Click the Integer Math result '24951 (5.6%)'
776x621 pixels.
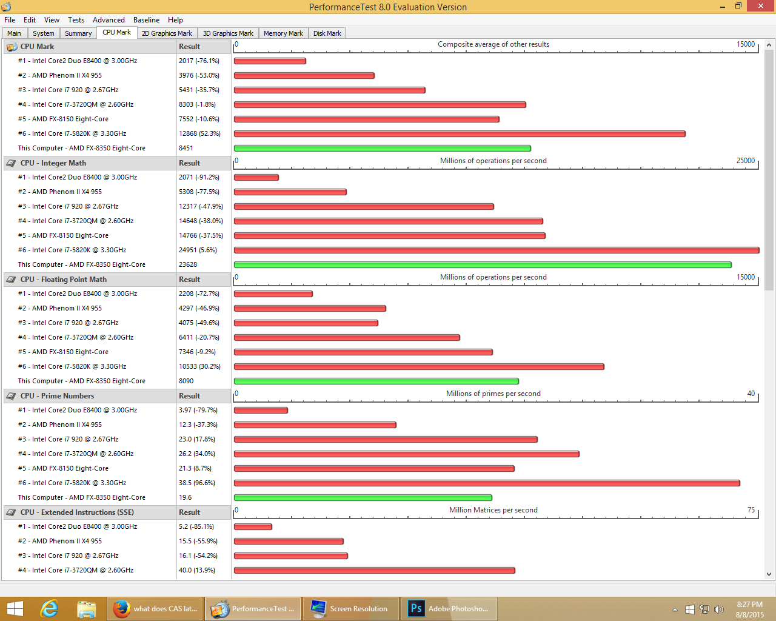(x=198, y=250)
